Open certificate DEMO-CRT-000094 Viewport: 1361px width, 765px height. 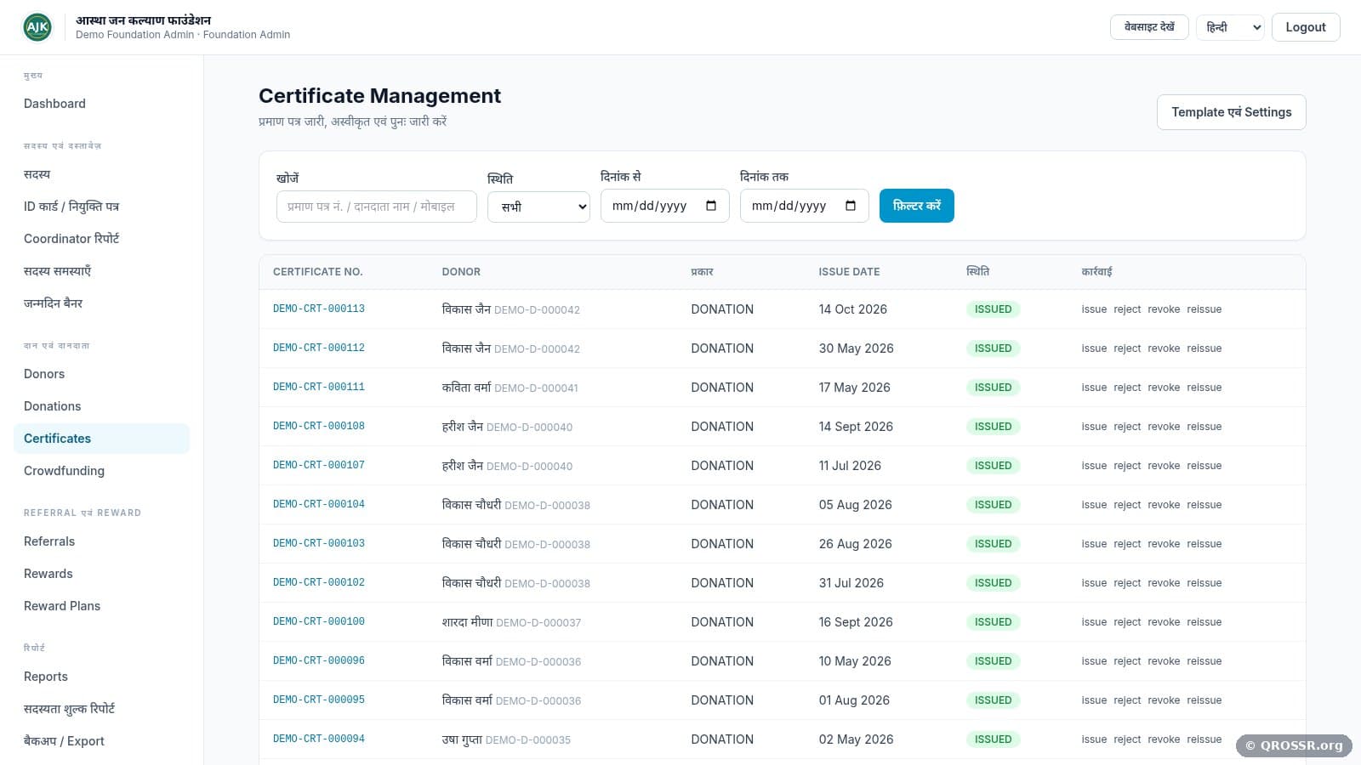point(319,739)
